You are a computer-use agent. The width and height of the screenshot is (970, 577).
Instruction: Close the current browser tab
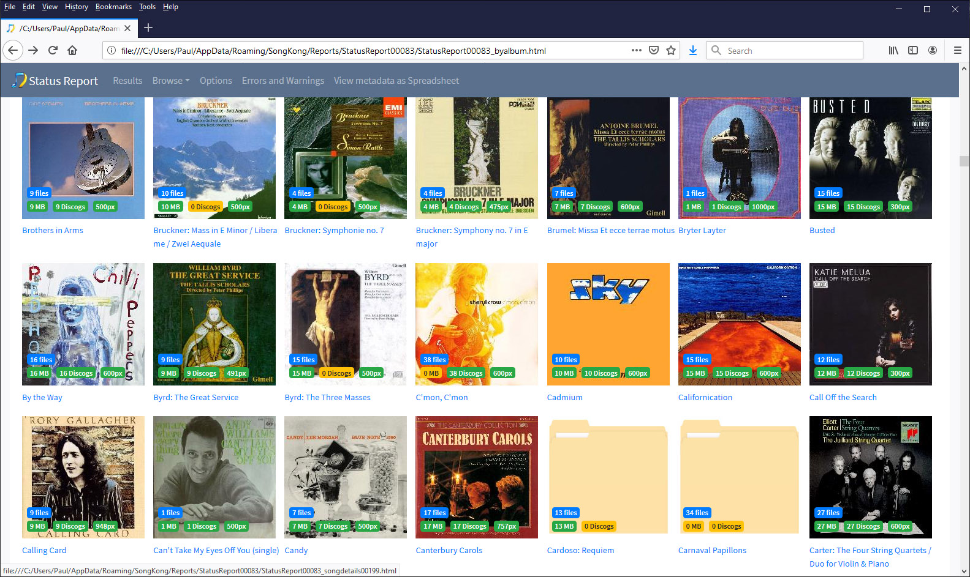[127, 28]
